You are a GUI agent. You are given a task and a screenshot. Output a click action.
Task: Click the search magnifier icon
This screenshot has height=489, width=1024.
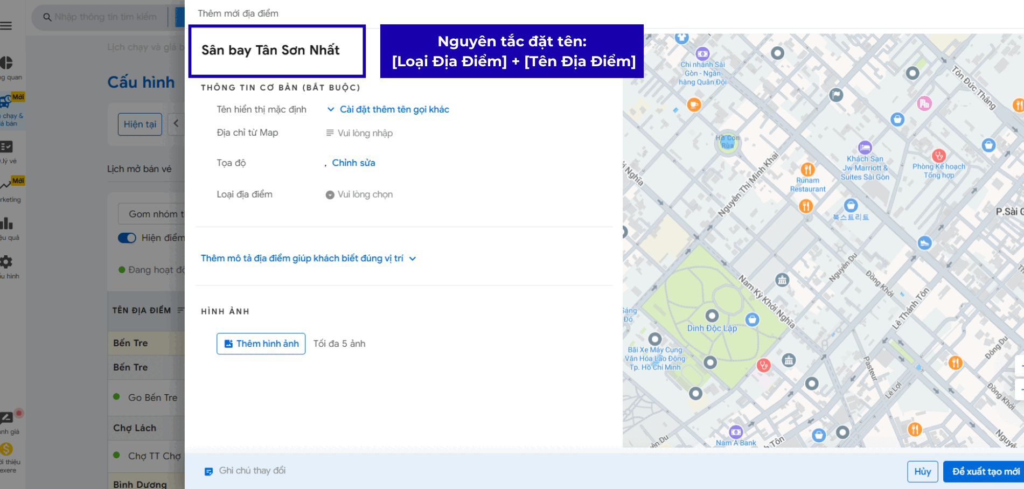pyautogui.click(x=47, y=17)
